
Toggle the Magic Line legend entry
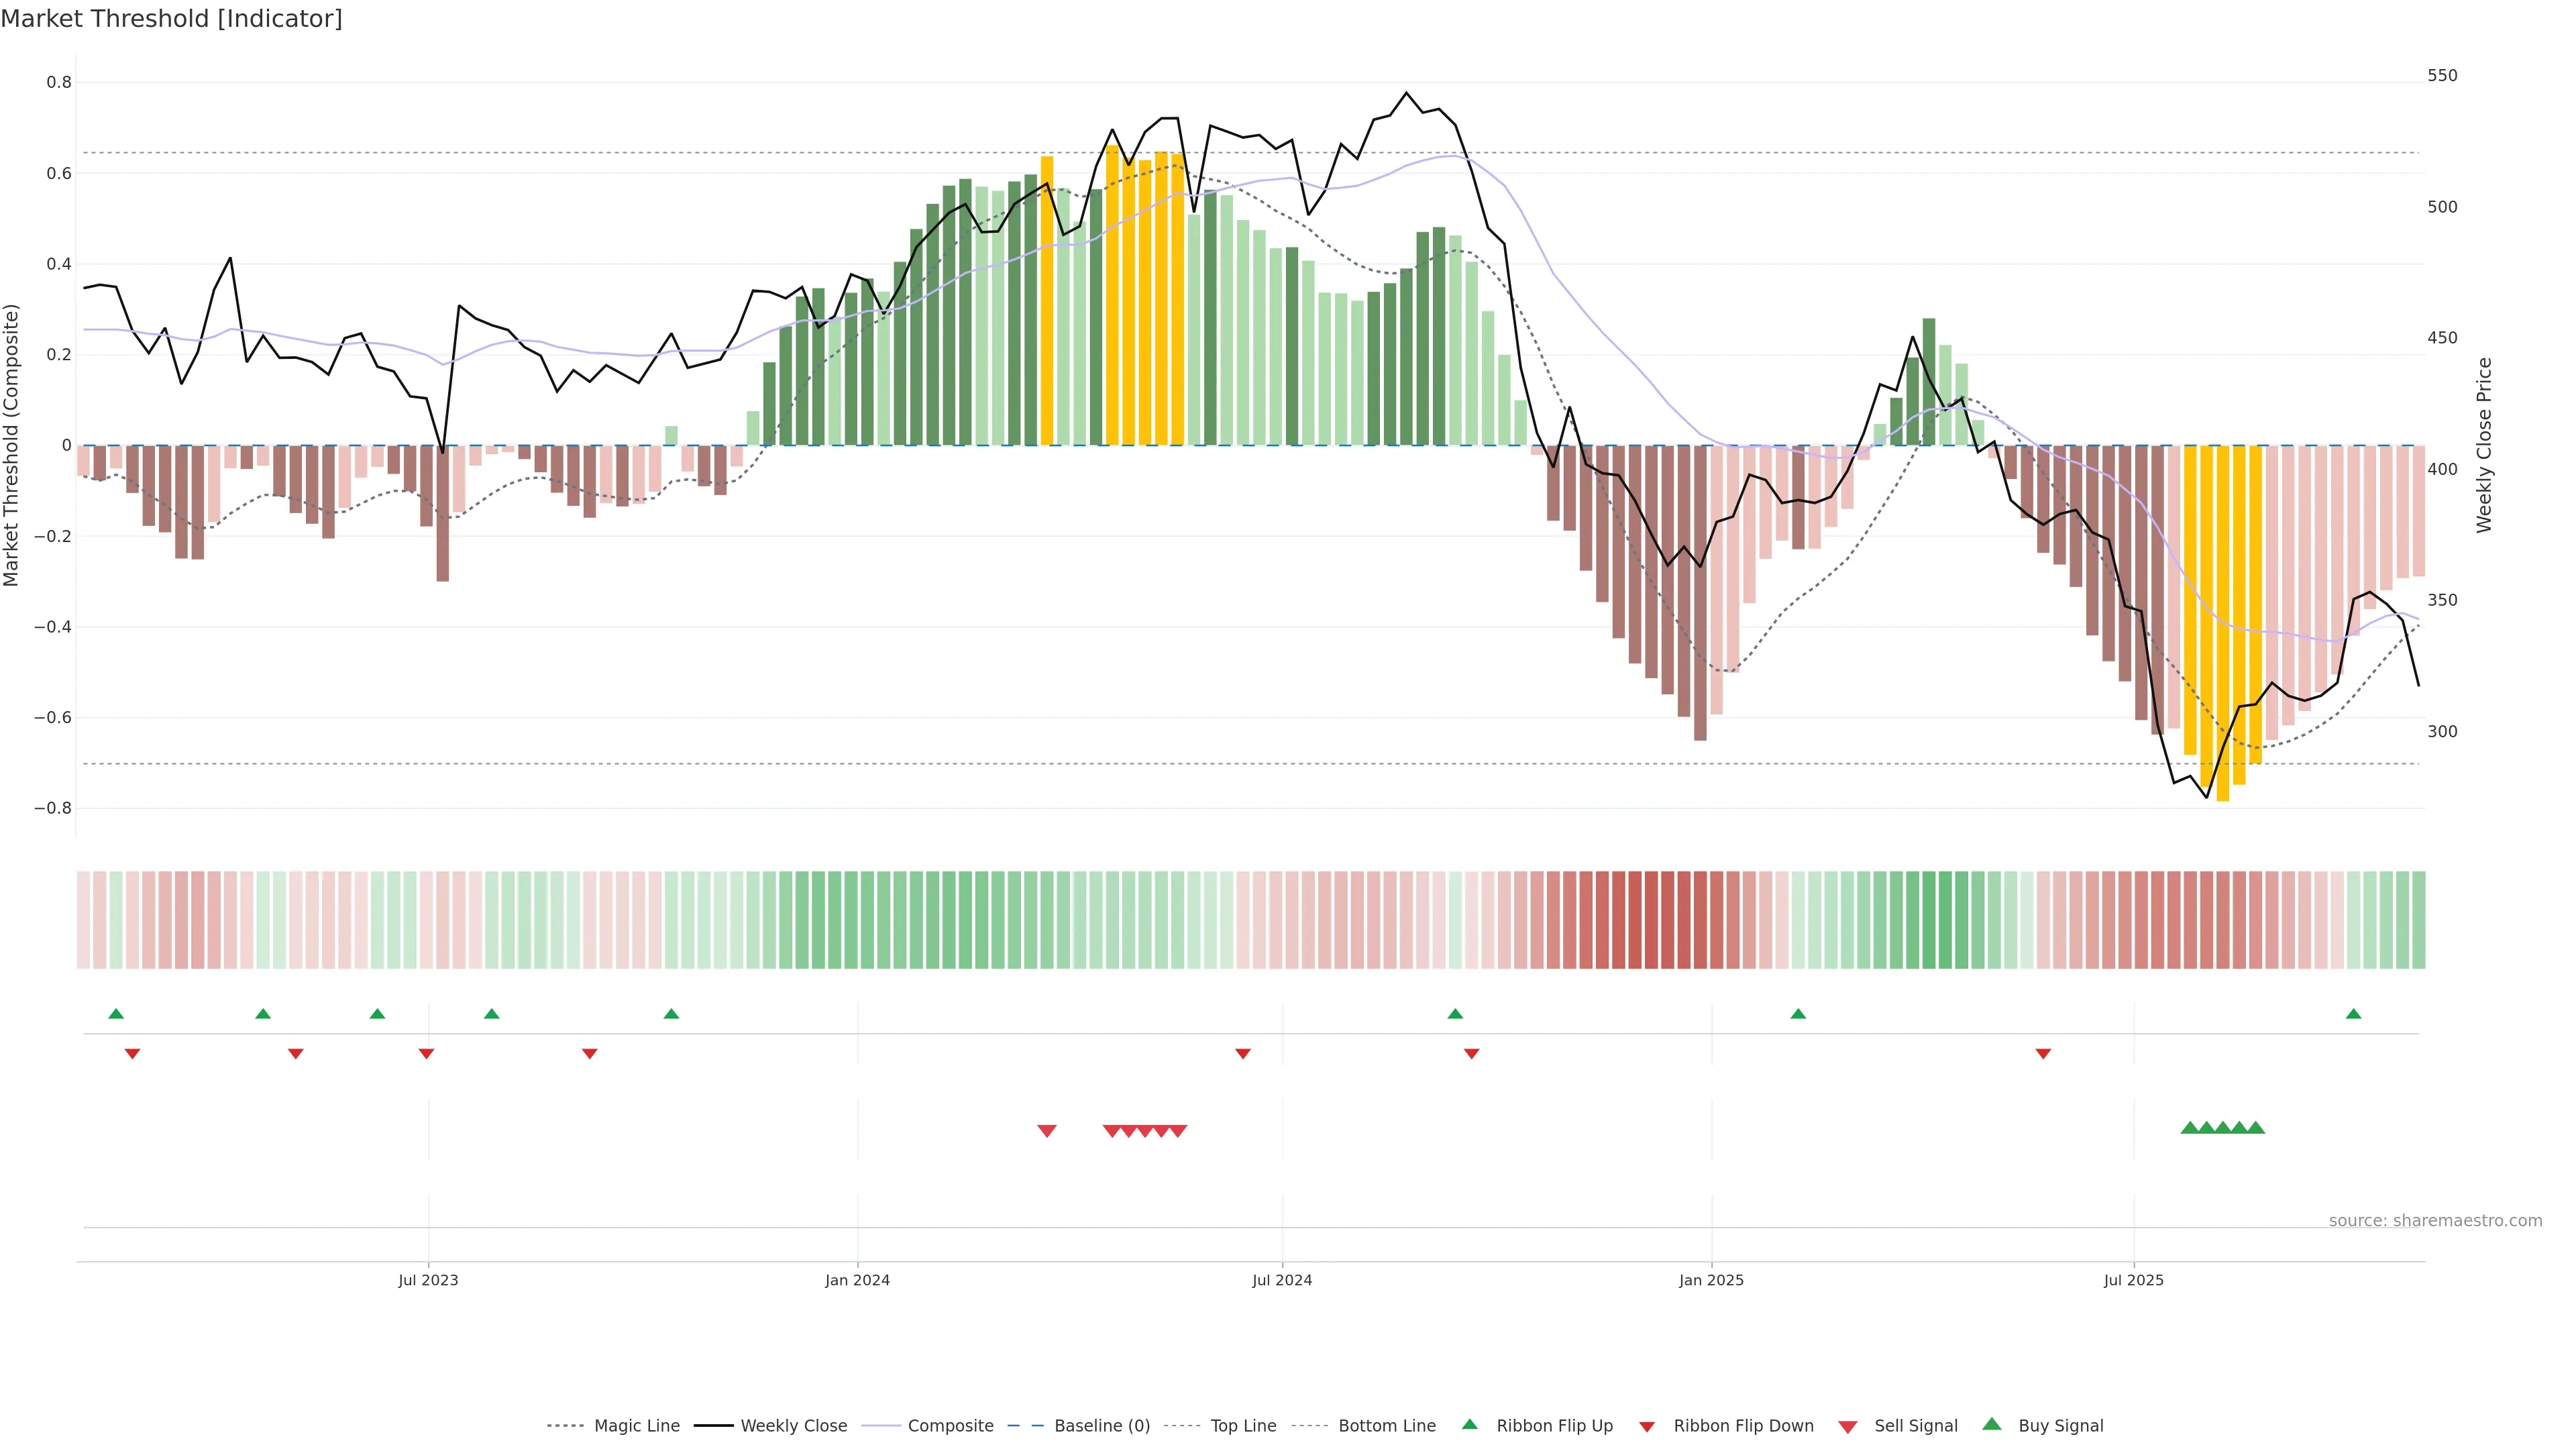[x=636, y=1426]
